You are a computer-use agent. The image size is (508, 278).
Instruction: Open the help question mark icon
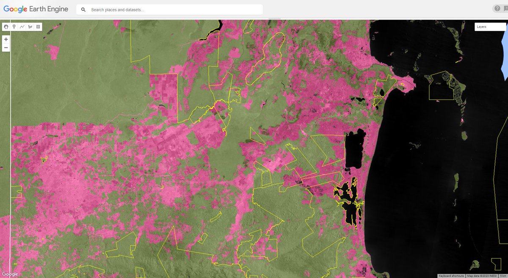click(497, 9)
